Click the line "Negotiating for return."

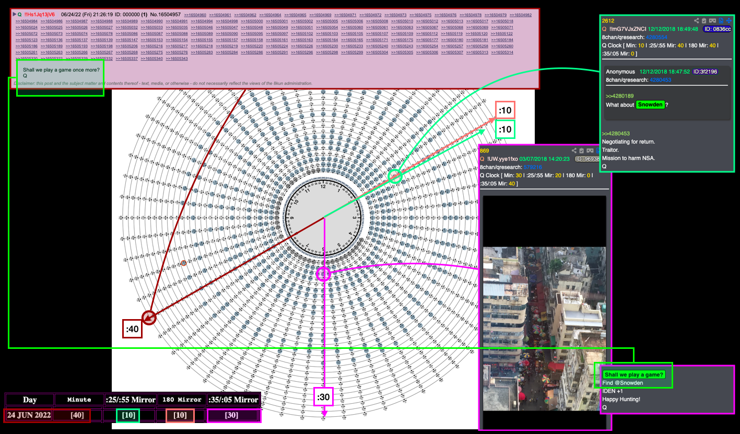628,142
